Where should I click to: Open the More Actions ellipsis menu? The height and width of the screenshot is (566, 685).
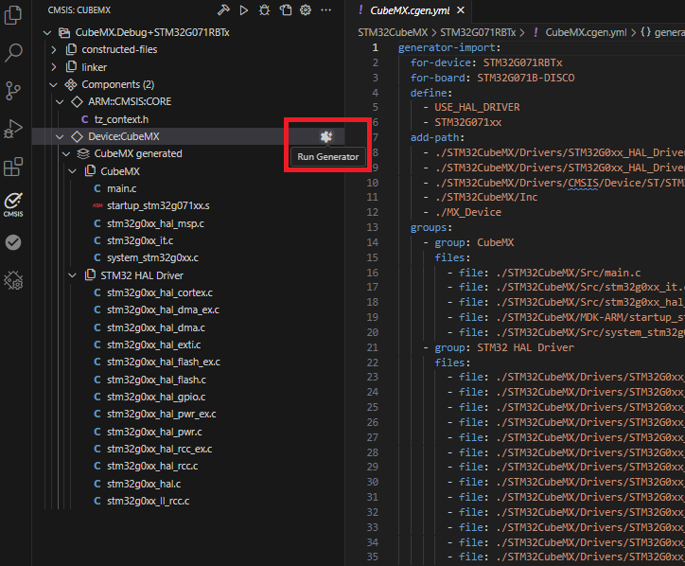click(325, 10)
